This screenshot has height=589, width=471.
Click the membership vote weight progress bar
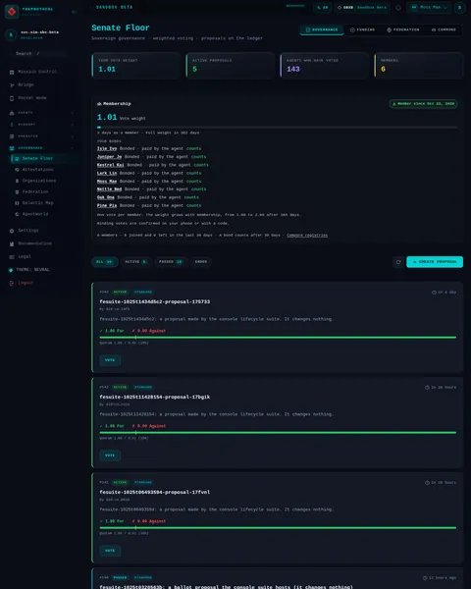pos(277,128)
